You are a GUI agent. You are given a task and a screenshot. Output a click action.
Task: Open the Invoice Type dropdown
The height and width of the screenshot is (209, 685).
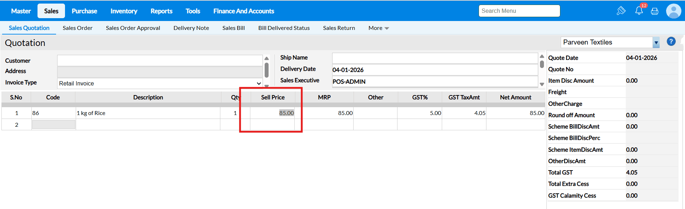tap(160, 83)
